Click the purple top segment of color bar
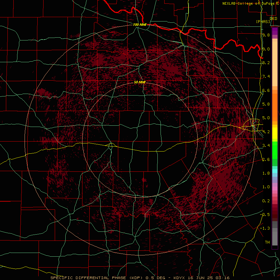 (x=275, y=31)
